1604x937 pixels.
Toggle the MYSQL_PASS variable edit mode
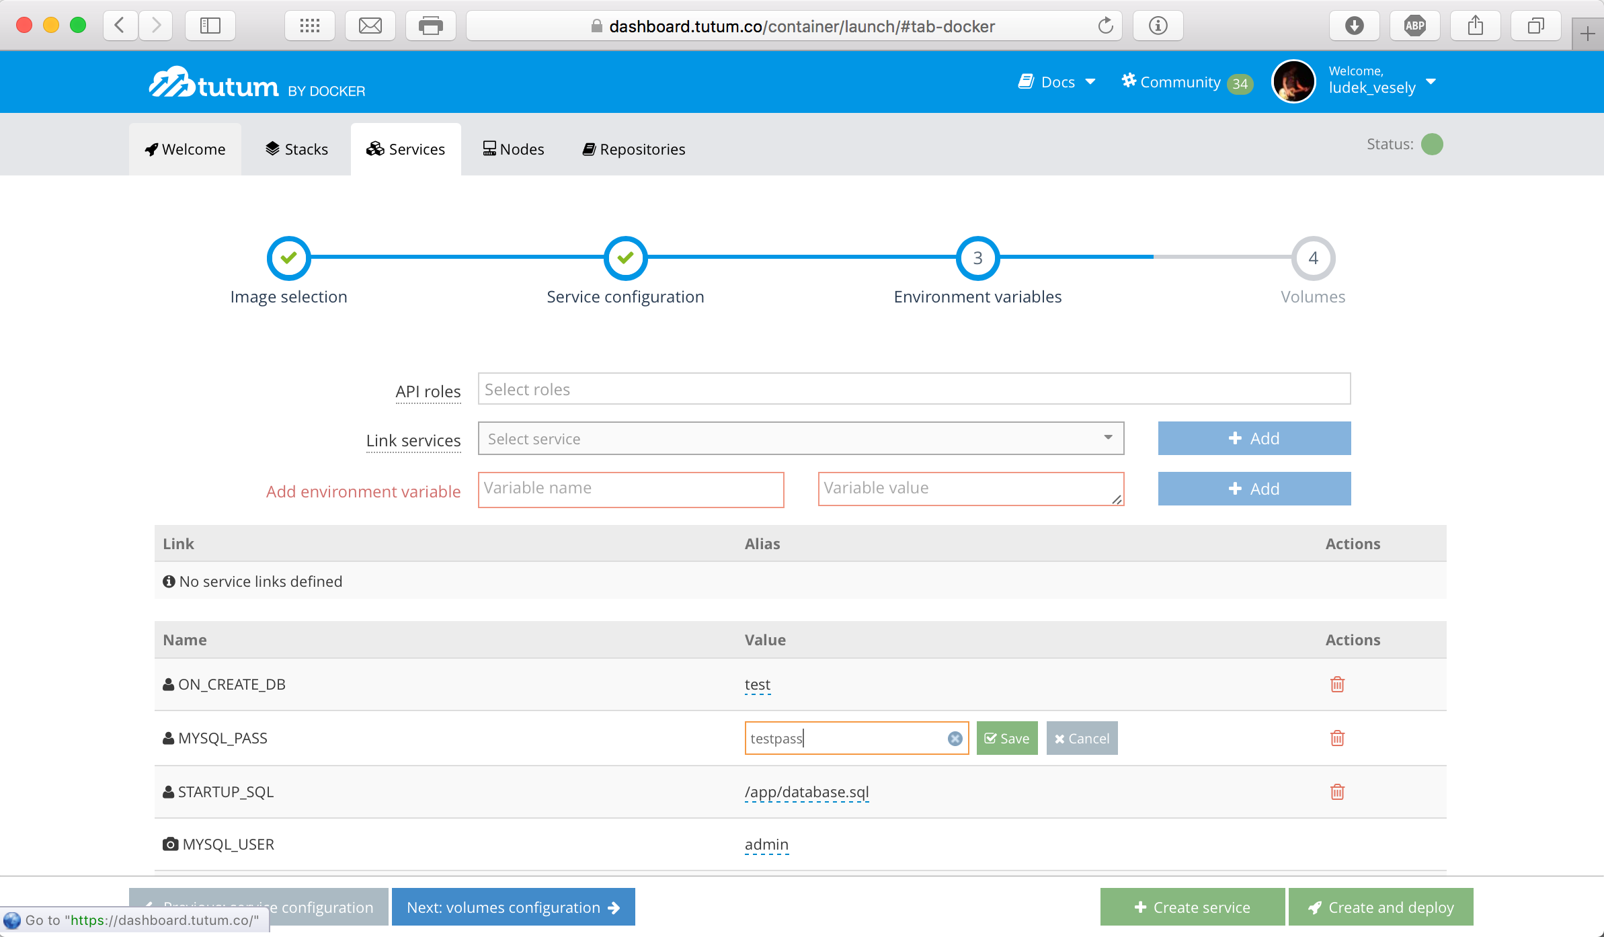click(x=1080, y=739)
